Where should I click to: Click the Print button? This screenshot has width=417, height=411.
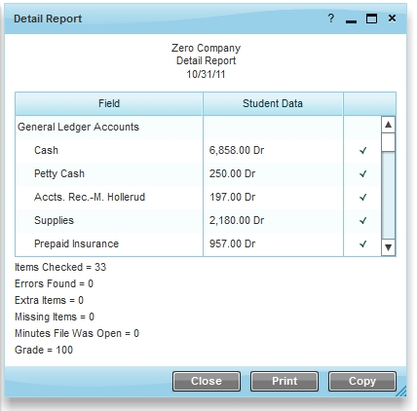(284, 381)
